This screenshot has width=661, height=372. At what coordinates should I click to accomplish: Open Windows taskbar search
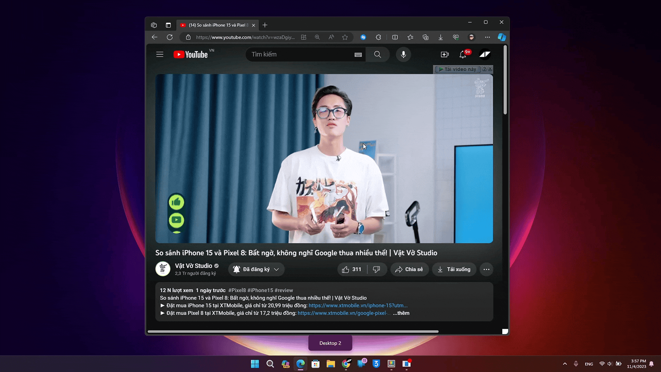[270, 364]
